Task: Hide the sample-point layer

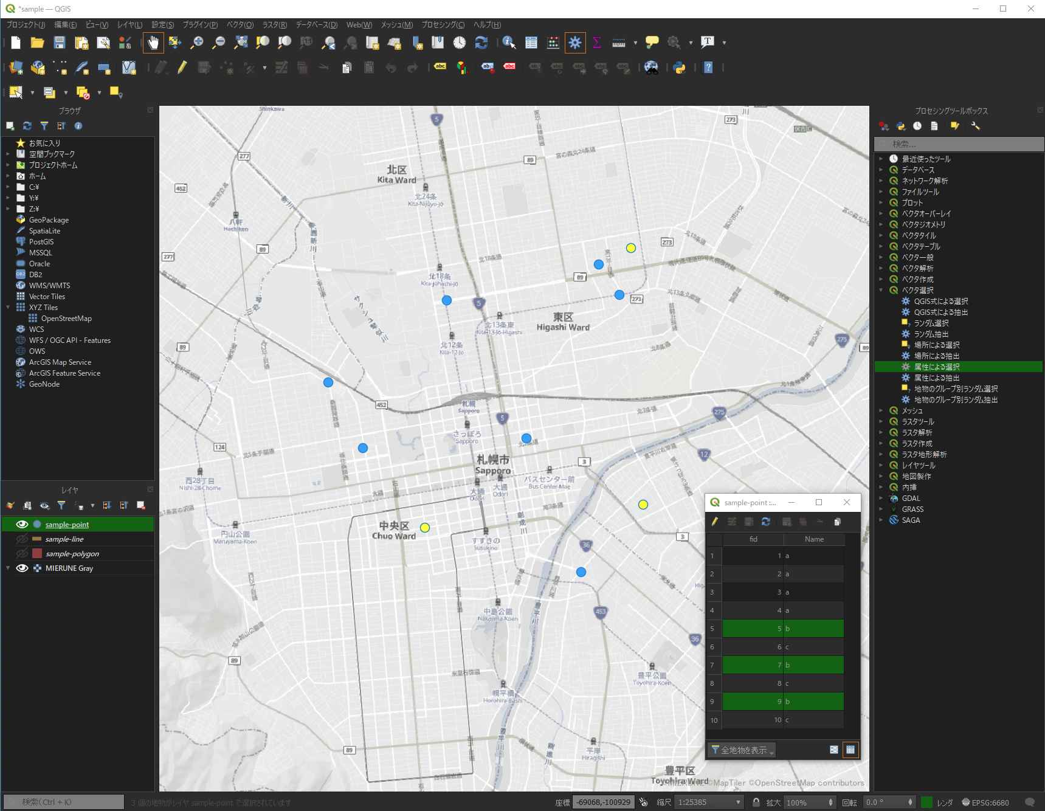Action: pyautogui.click(x=22, y=524)
